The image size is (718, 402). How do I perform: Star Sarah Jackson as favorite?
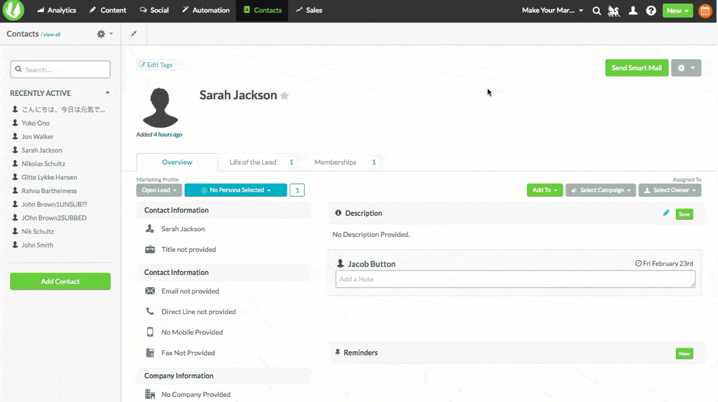pos(284,95)
